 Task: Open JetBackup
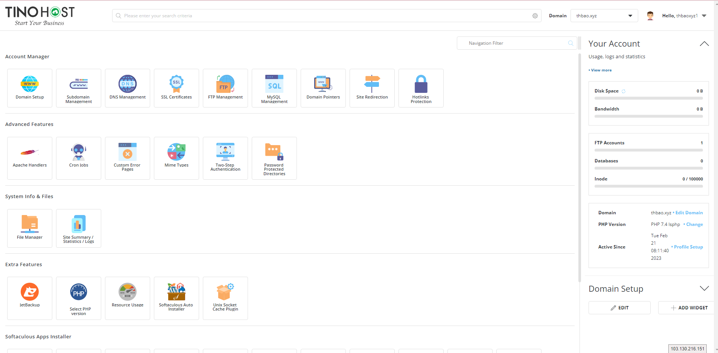[x=30, y=298]
